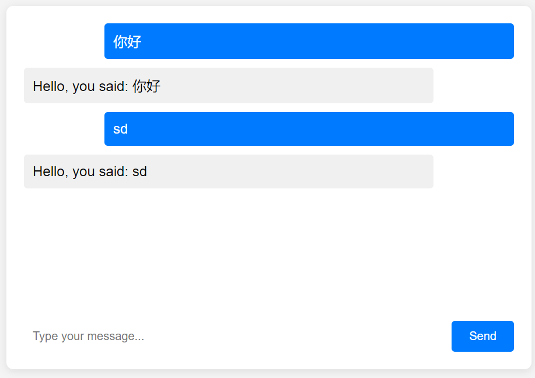Click the empty chat area below the messages
The height and width of the screenshot is (378, 535).
[269, 253]
